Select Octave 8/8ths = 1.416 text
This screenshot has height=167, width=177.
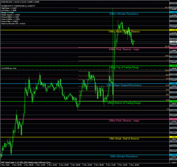tap(10, 17)
